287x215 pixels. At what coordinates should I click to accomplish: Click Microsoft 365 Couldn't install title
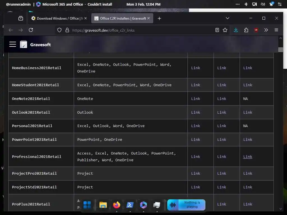[x=77, y=4]
